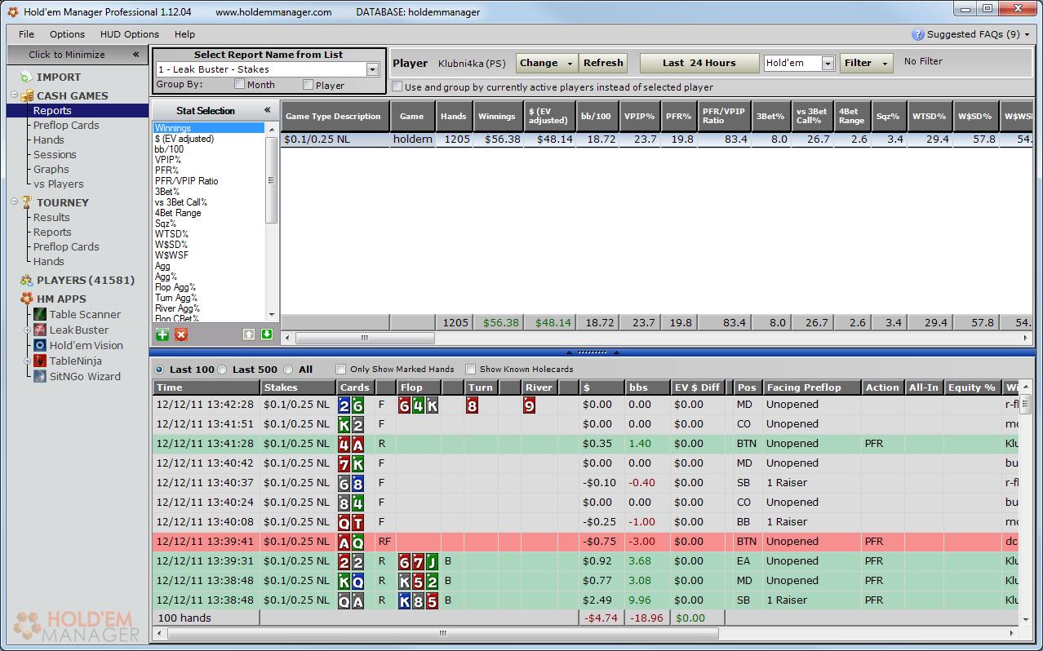Open the SitNGo Wizard app icon

[40, 376]
